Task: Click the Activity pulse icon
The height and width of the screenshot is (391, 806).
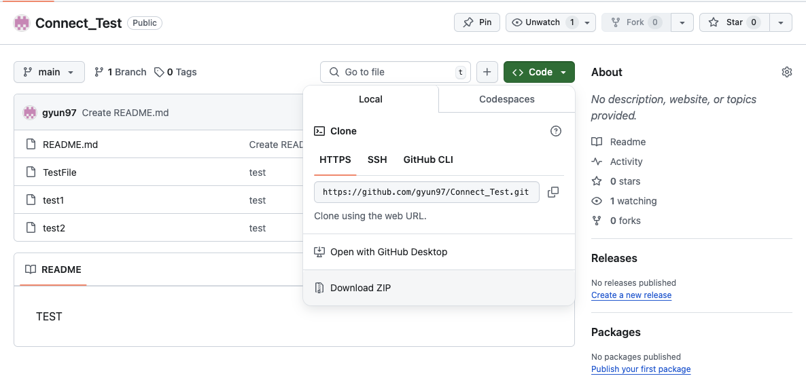Action: [597, 162]
